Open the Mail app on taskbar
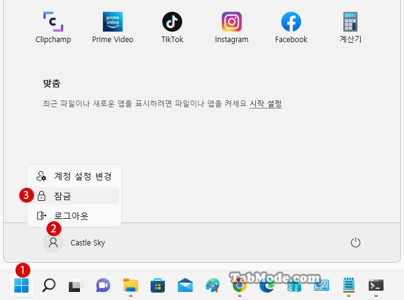This screenshot has height=300, width=404. pyautogui.click(x=185, y=285)
